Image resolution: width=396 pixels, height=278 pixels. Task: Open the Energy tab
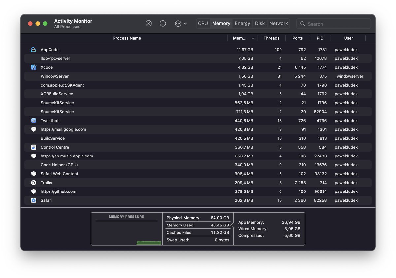tap(243, 23)
